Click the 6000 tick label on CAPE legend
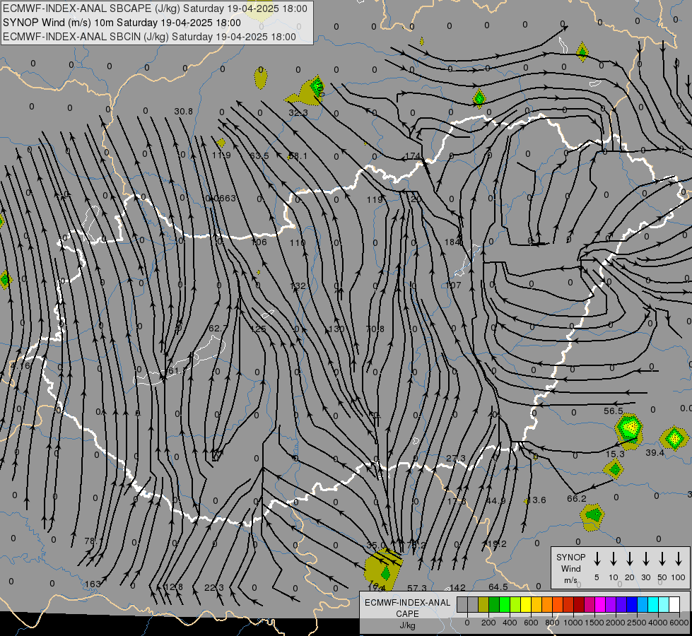 679,623
